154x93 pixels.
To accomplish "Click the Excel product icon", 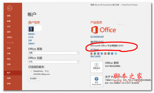I will 95,53.
